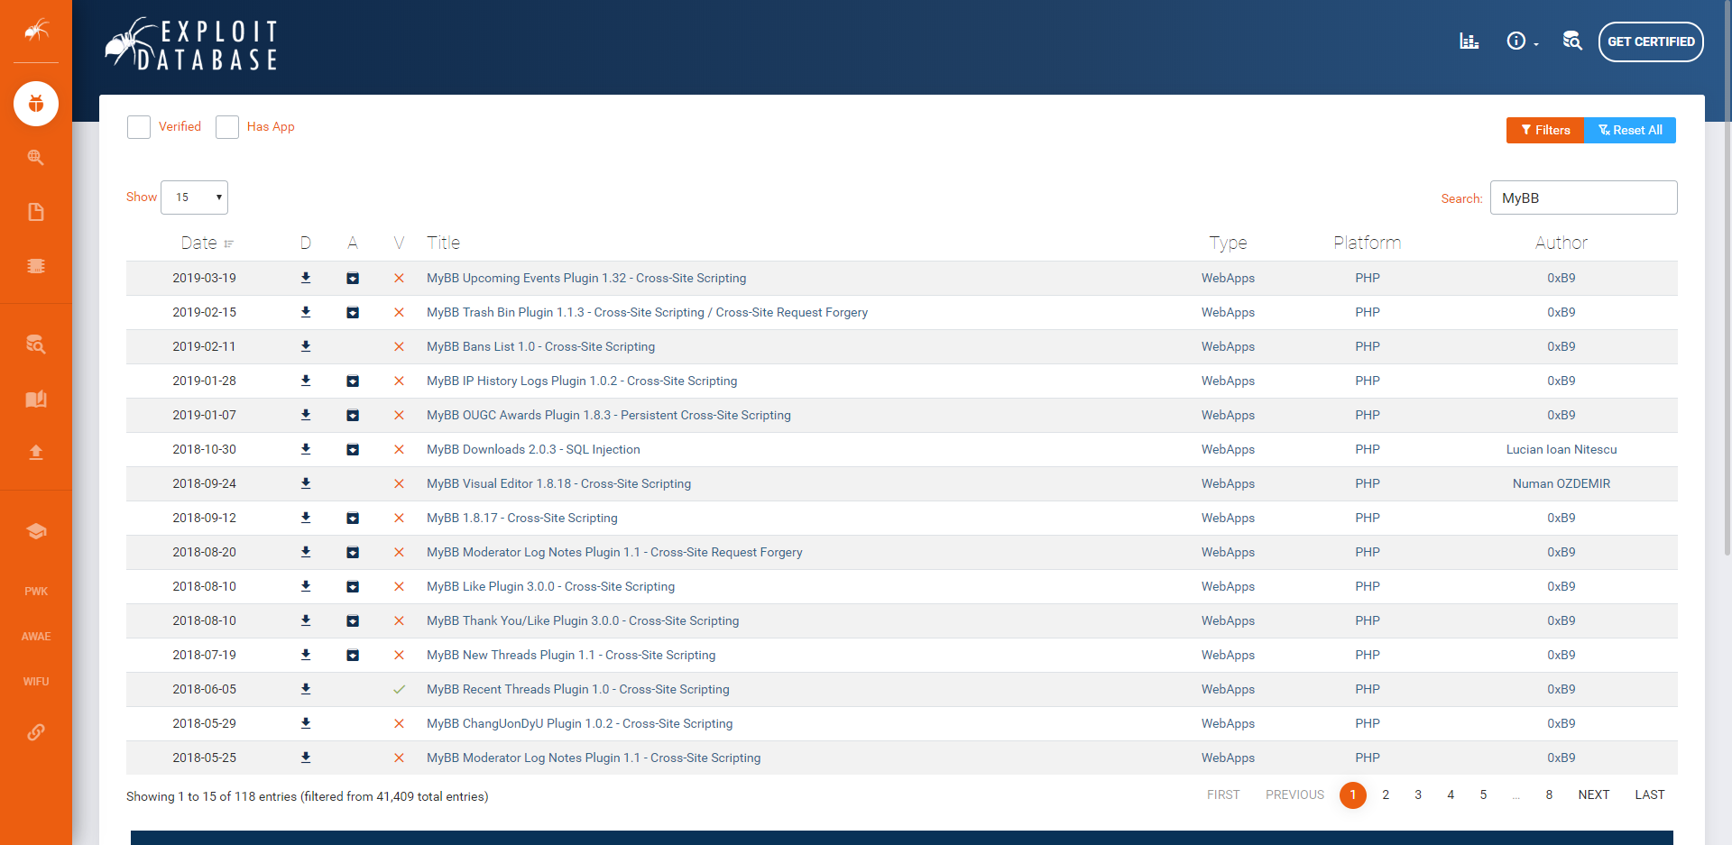Select current page 1 in pagination

coord(1353,794)
